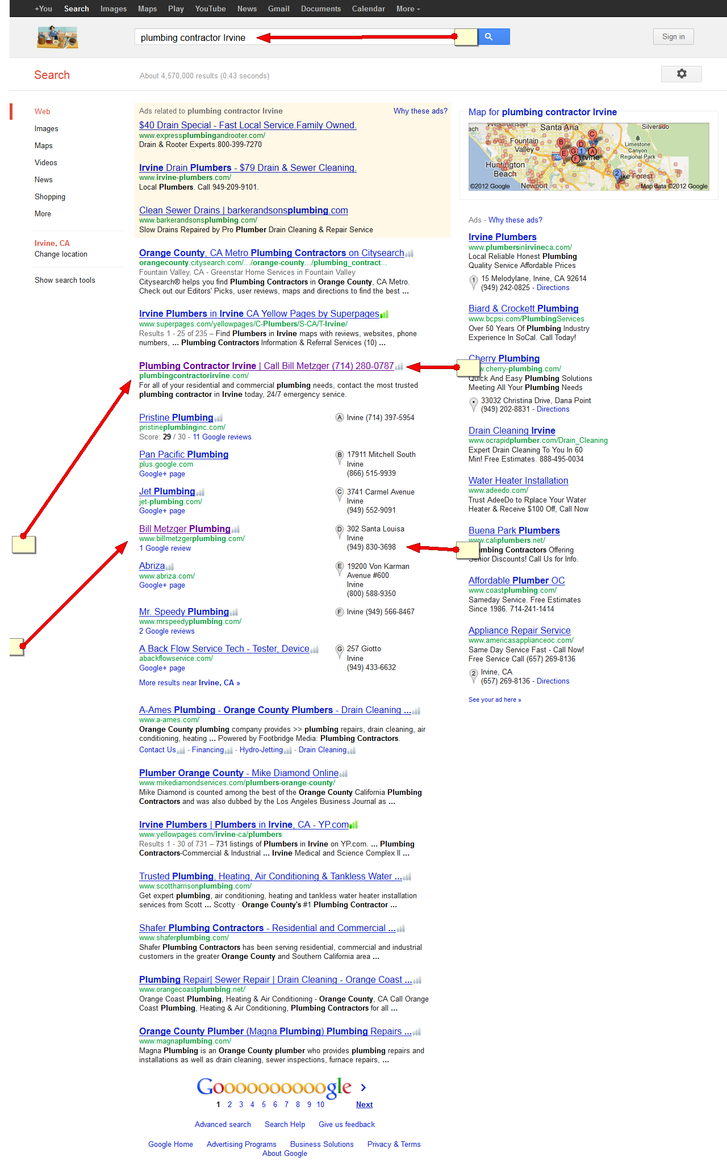Open Directions for 15 Melodylane address

553,288
